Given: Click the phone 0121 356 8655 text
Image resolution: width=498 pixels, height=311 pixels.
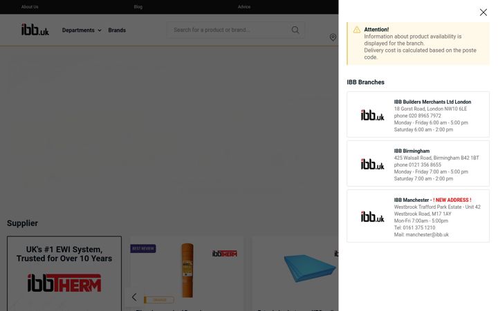Looking at the screenshot, I should coord(417,165).
